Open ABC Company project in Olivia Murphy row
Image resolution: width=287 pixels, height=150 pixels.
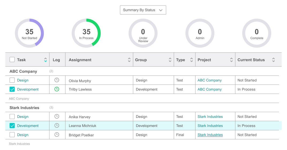210,80
